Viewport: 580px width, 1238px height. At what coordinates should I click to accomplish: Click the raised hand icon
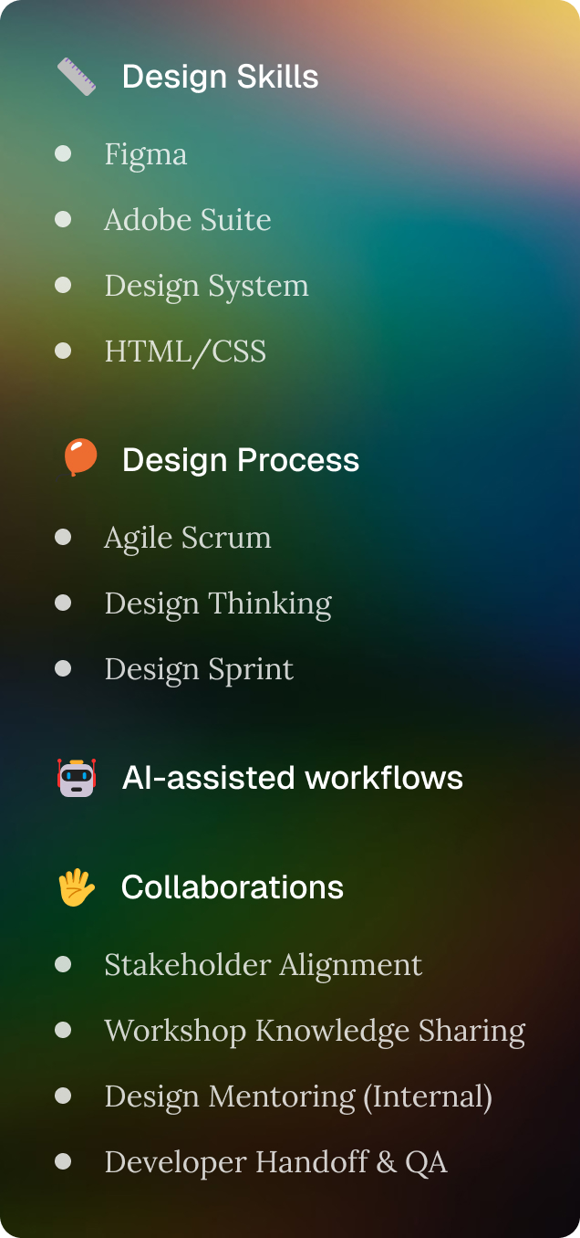77,887
